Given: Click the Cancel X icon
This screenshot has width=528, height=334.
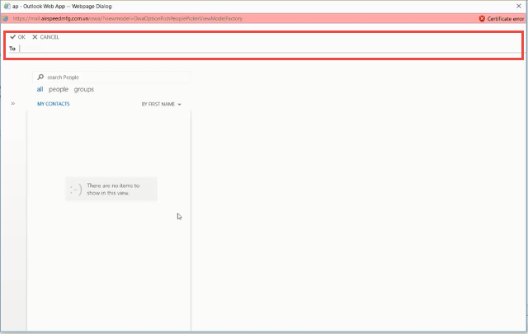Looking at the screenshot, I should pyautogui.click(x=35, y=37).
